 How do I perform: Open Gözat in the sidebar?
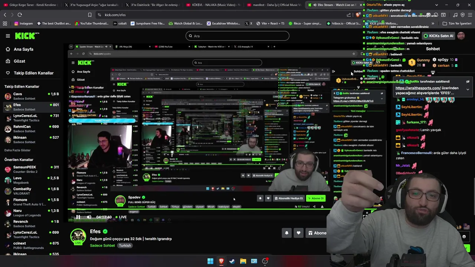[x=19, y=61]
